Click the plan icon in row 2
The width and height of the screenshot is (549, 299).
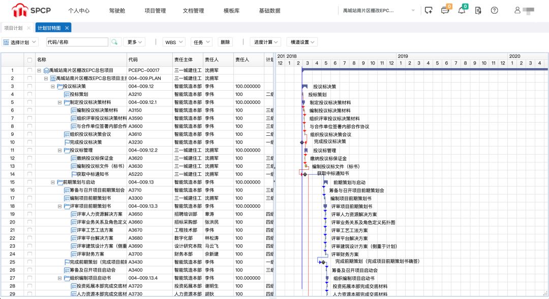click(53, 79)
